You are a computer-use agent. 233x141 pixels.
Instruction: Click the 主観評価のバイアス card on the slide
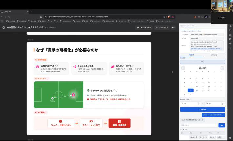[52, 68]
